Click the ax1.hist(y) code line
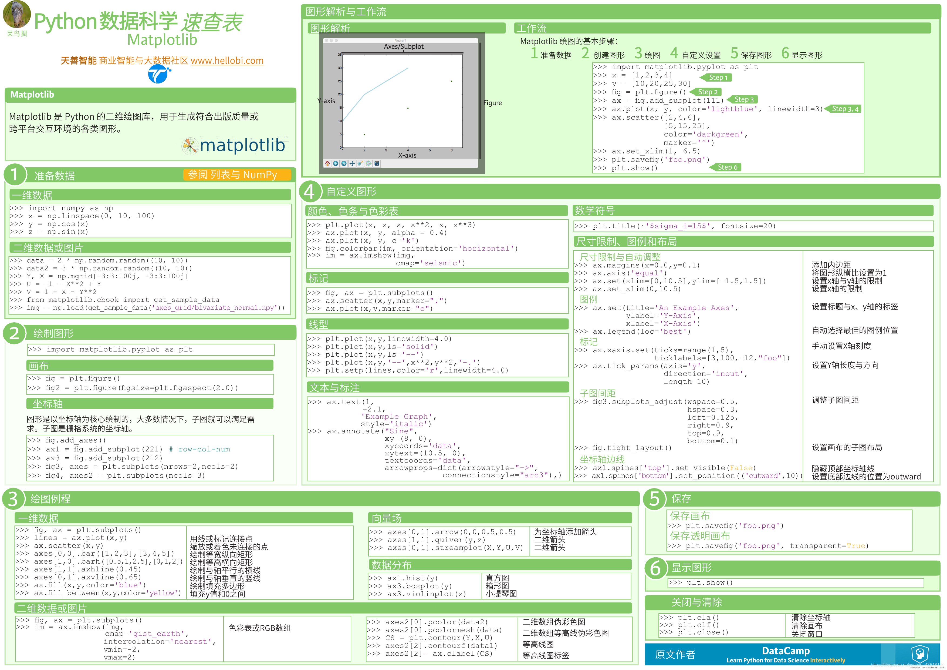Screen dimensions: 947x670 (403, 578)
